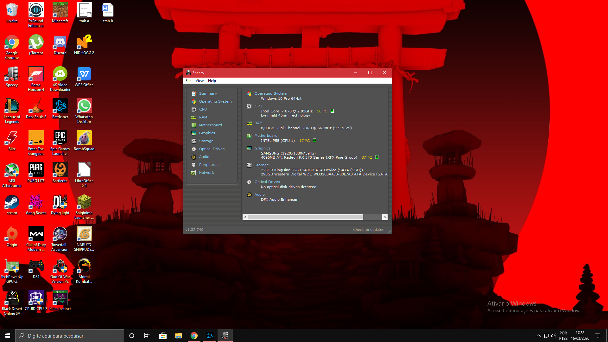Open the File menu in Speccy
This screenshot has height=342, width=608.
click(188, 81)
